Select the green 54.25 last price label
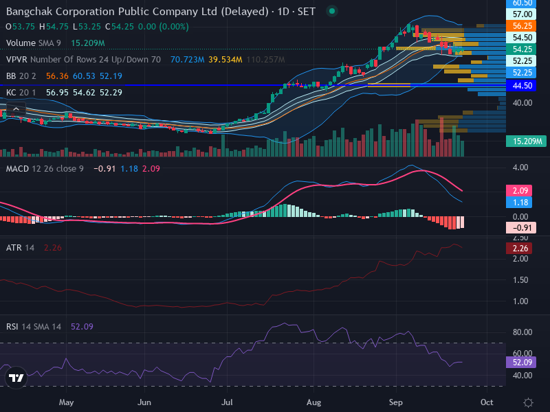550x412 pixels. [521, 49]
